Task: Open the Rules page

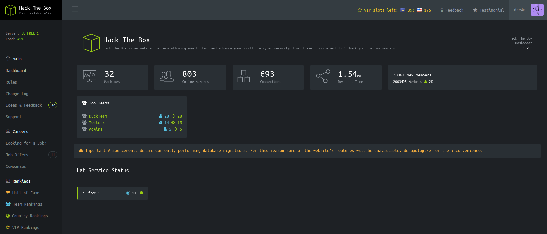Action: pyautogui.click(x=11, y=82)
